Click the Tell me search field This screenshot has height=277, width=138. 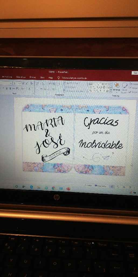tap(74, 78)
